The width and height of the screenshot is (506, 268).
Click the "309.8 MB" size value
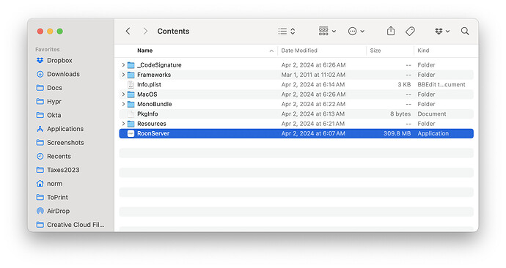tap(397, 133)
